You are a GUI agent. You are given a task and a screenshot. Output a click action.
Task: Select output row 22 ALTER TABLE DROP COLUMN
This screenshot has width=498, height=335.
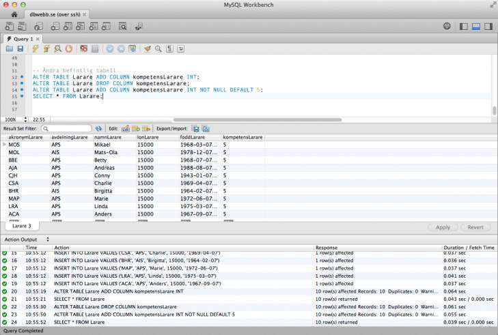249,307
